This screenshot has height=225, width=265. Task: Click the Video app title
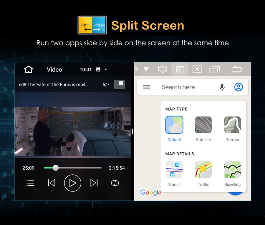coord(54,69)
